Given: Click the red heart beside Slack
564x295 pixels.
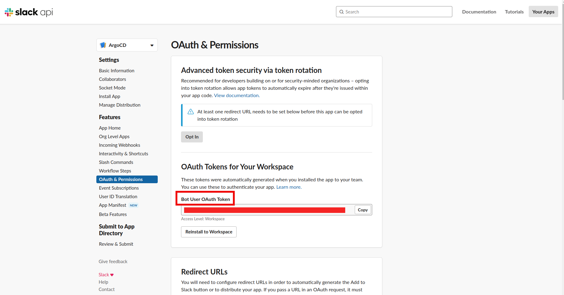Looking at the screenshot, I should pyautogui.click(x=112, y=275).
